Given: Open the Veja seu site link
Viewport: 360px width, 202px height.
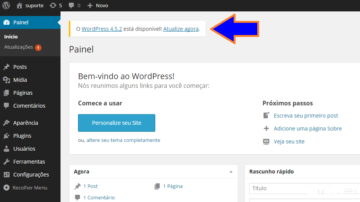Looking at the screenshot, I should point(289,142).
